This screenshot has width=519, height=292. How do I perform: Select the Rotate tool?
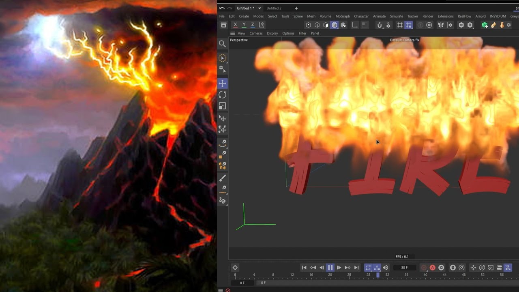(x=222, y=95)
